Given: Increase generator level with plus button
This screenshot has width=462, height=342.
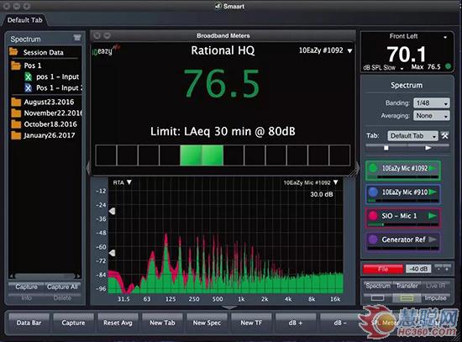Looking at the screenshot, I should tap(447, 269).
